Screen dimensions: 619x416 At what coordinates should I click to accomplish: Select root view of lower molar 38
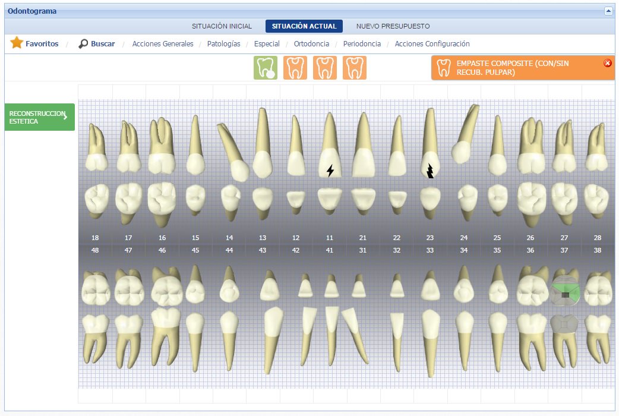point(599,339)
